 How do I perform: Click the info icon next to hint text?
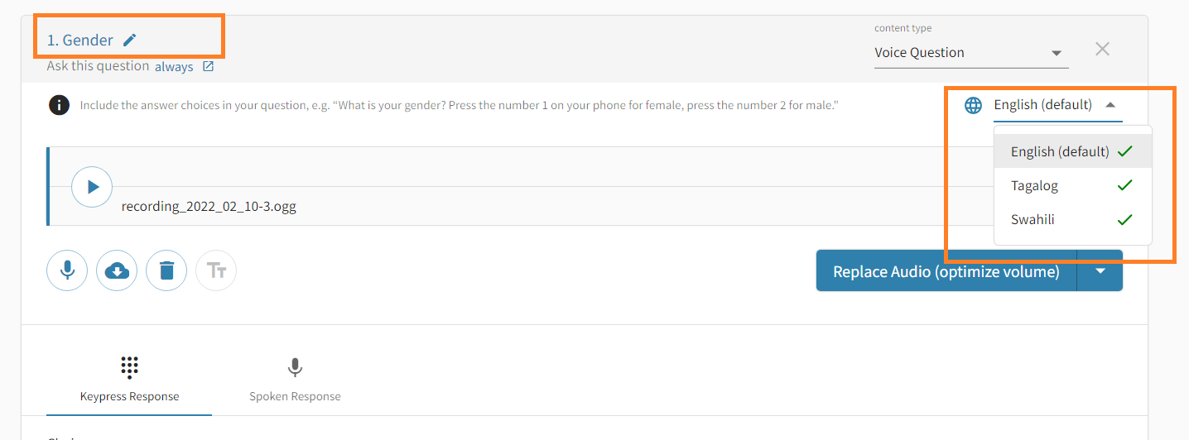click(x=59, y=105)
